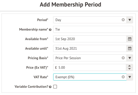Image resolution: width=138 pixels, height=95 pixels.
Task: Click the Available until date field
Action: (x=90, y=48)
